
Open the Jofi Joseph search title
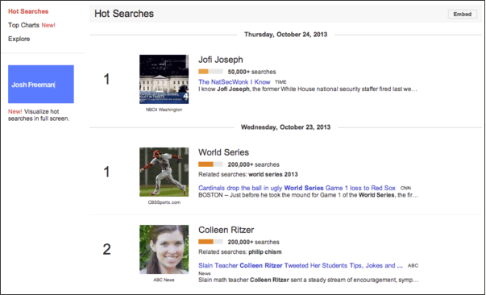click(221, 60)
